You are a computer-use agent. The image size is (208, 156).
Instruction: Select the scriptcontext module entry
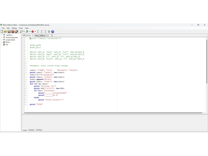(x=10, y=40)
